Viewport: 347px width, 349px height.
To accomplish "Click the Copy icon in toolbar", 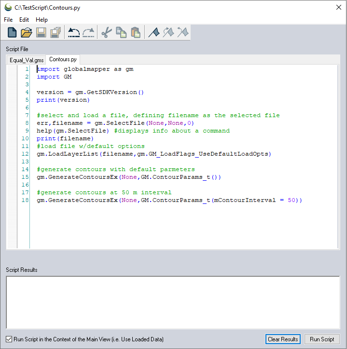I will tap(121, 33).
